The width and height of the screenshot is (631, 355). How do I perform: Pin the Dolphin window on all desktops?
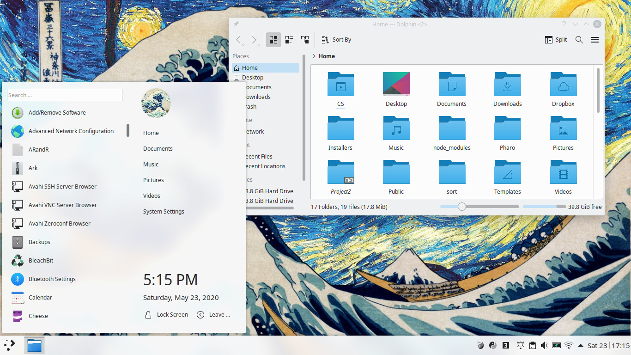236,24
